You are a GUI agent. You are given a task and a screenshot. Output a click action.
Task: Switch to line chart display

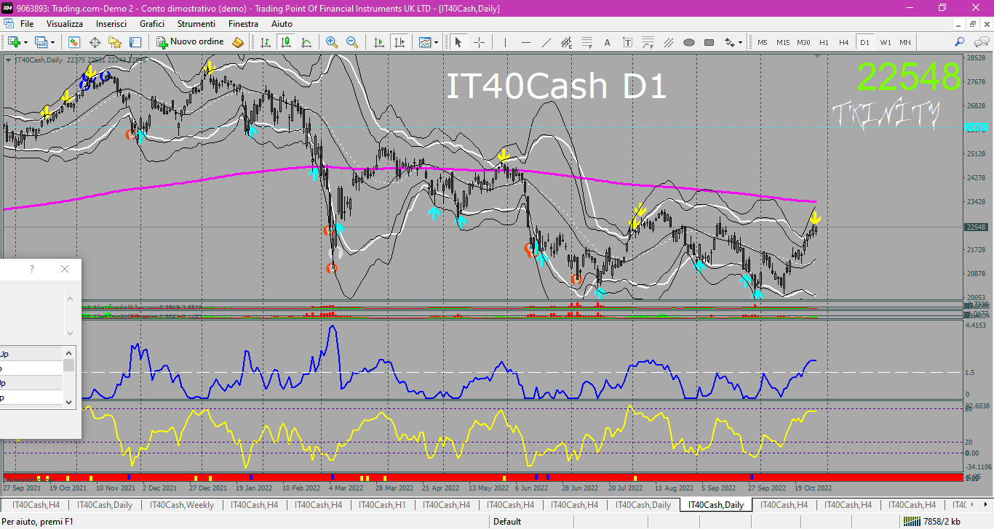pyautogui.click(x=306, y=42)
